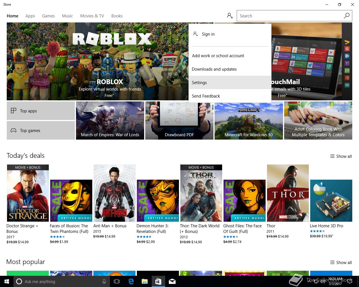359x287 pixels.
Task: Click grid icon beside Most popular Show all
Action: click(332, 262)
